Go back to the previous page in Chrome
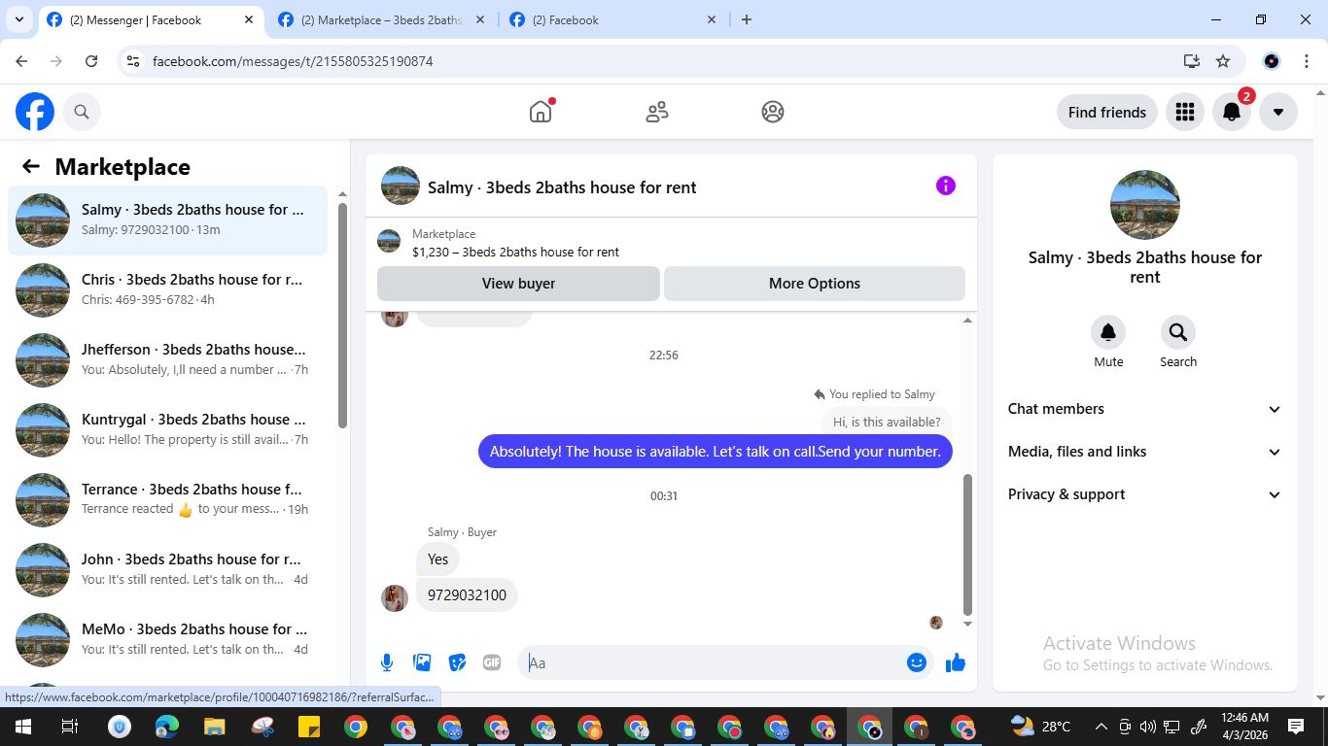The width and height of the screenshot is (1328, 746). [21, 61]
